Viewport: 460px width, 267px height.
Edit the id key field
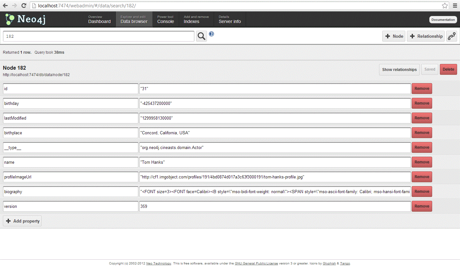coord(70,89)
